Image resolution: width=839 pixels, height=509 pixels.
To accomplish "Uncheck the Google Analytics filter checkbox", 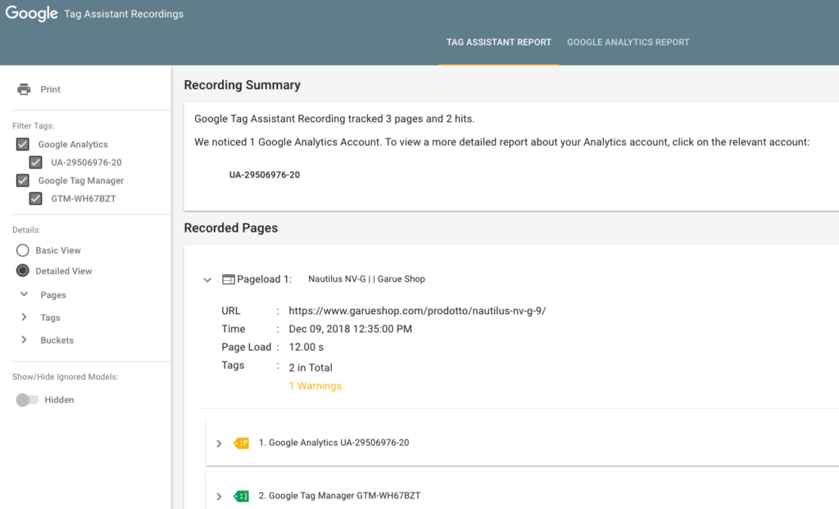I will [22, 144].
